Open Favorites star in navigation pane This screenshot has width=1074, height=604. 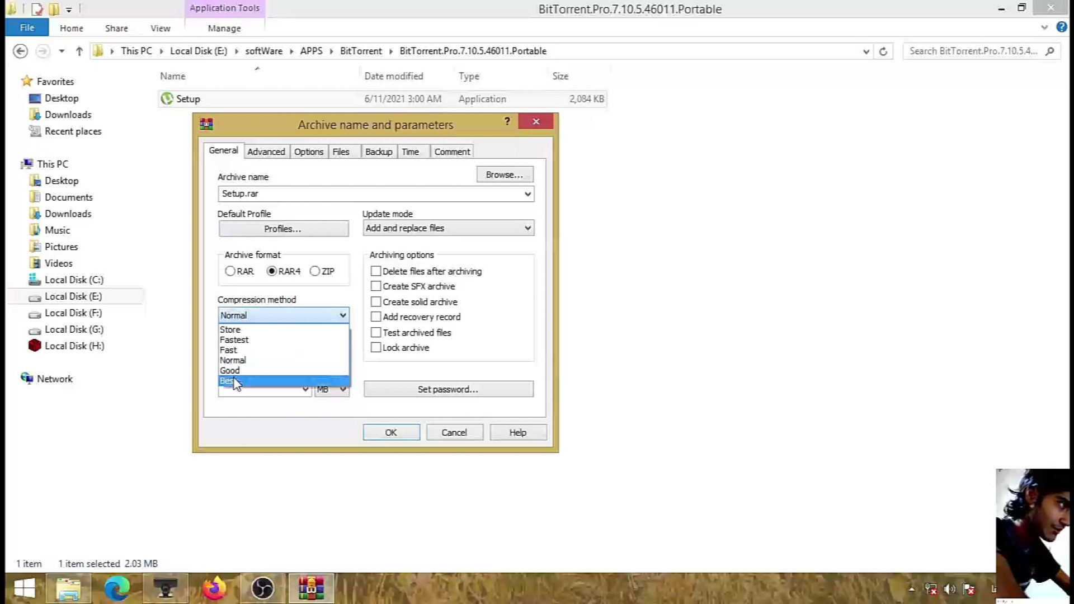tap(26, 81)
